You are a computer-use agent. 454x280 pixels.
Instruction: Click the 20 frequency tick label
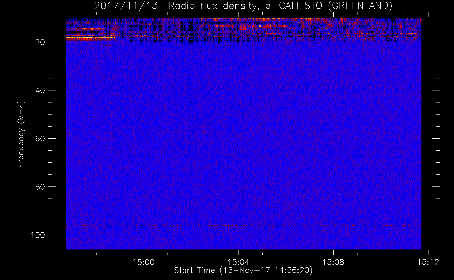click(40, 42)
